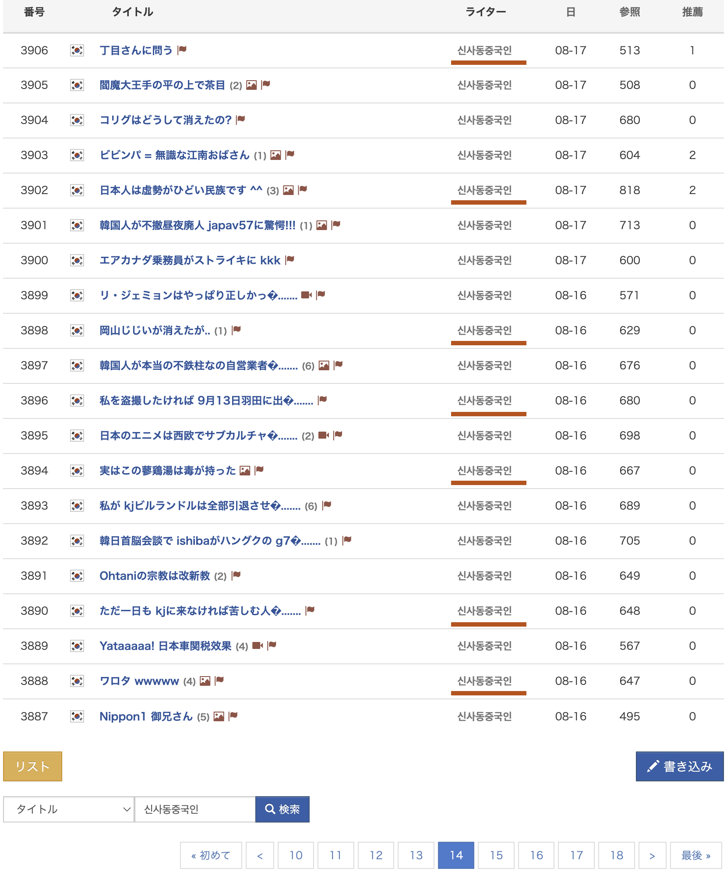Go to page 15 in pagination
Viewport: 727px width, 879px height.
(496, 855)
